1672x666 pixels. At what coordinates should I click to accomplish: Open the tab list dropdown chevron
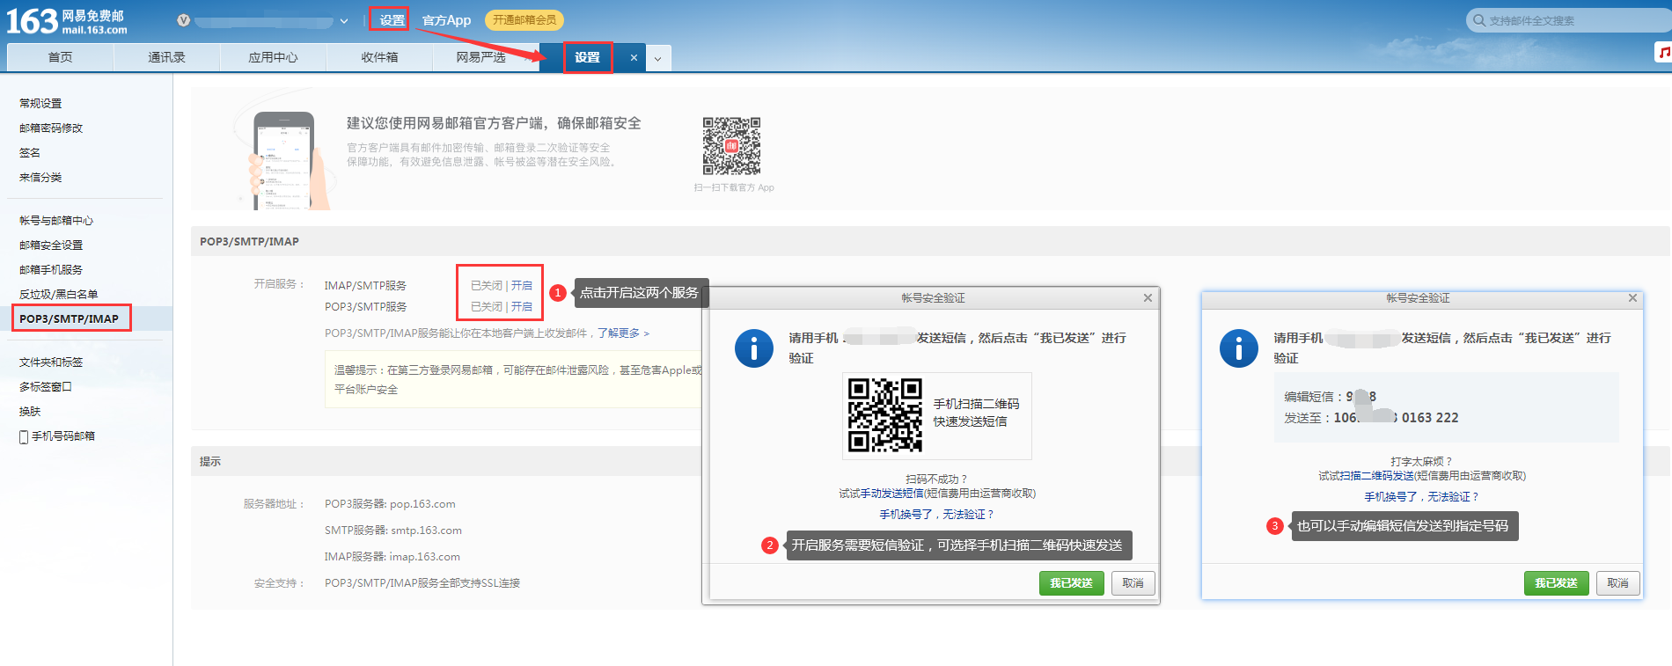[657, 59]
